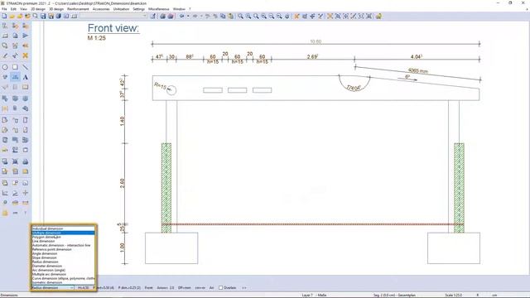Click the cm+m units setting
The height and width of the screenshot is (298, 530).
tap(200, 287)
